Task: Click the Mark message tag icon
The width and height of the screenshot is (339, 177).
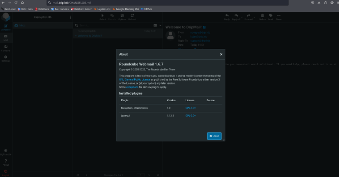Action: click(x=270, y=16)
